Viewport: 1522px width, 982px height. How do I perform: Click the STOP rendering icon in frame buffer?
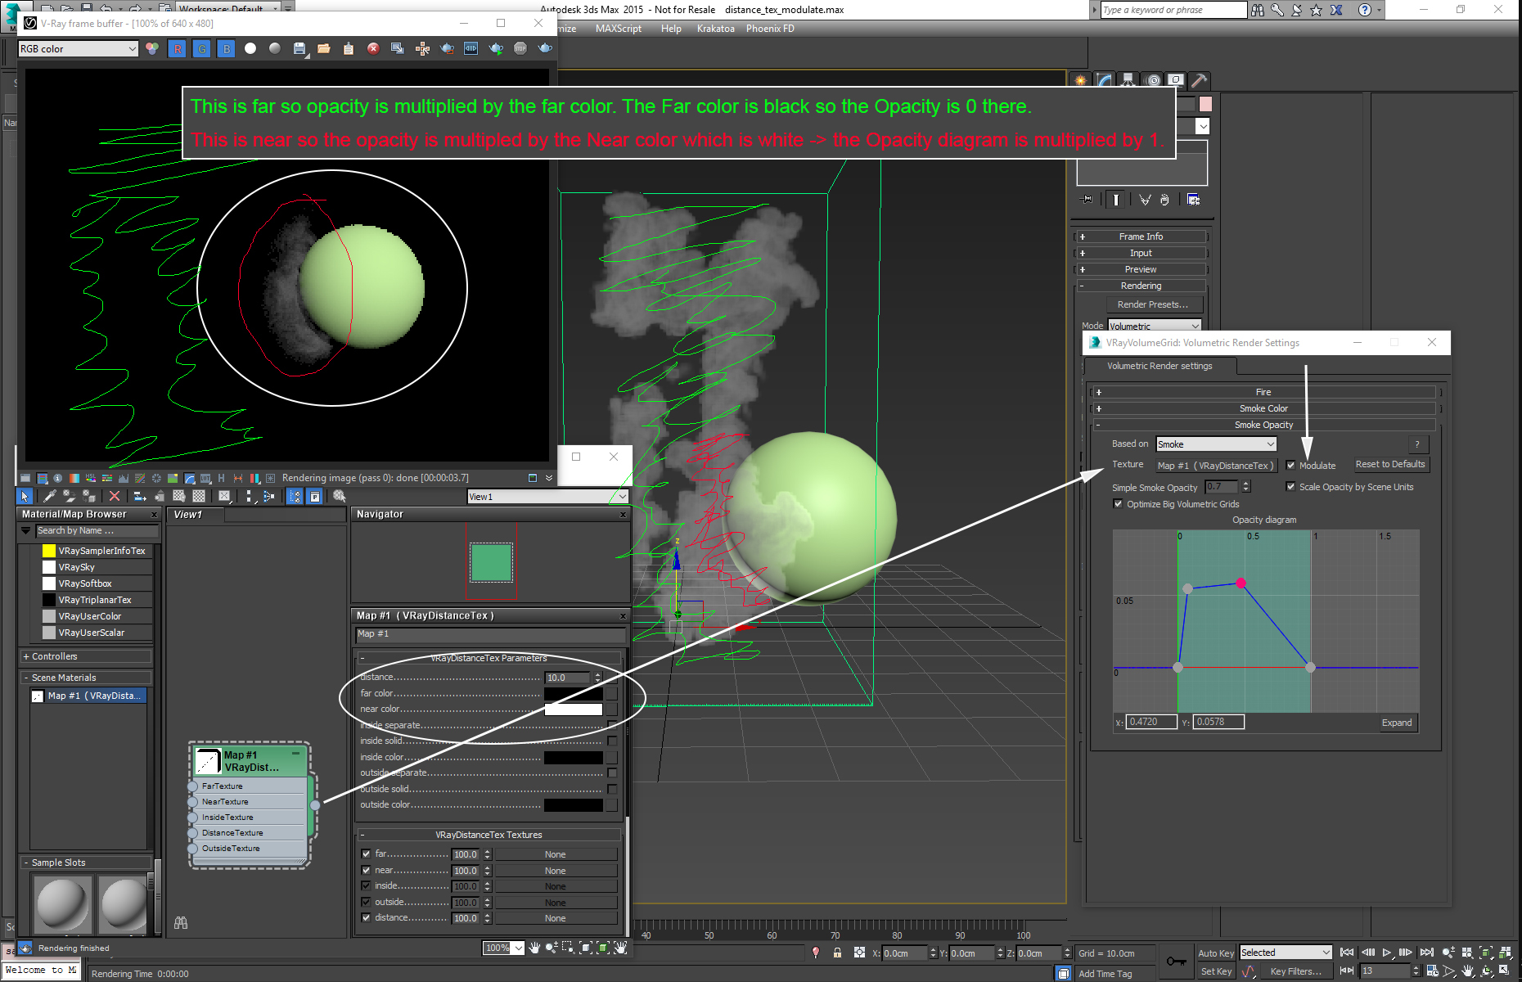tap(520, 49)
